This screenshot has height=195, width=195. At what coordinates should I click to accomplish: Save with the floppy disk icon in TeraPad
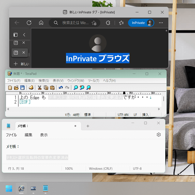click(x=22, y=88)
